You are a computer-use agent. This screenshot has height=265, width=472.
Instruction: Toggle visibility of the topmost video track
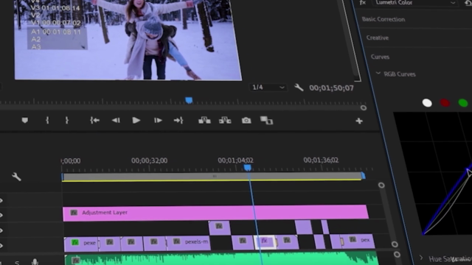[x=1, y=200]
